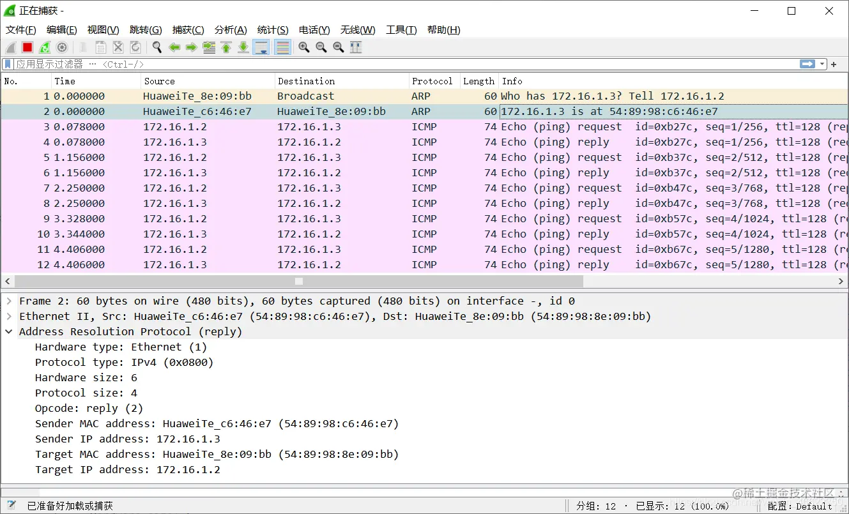Screen dimensions: 849x514
Task: Jump to the last packet
Action: click(x=243, y=47)
